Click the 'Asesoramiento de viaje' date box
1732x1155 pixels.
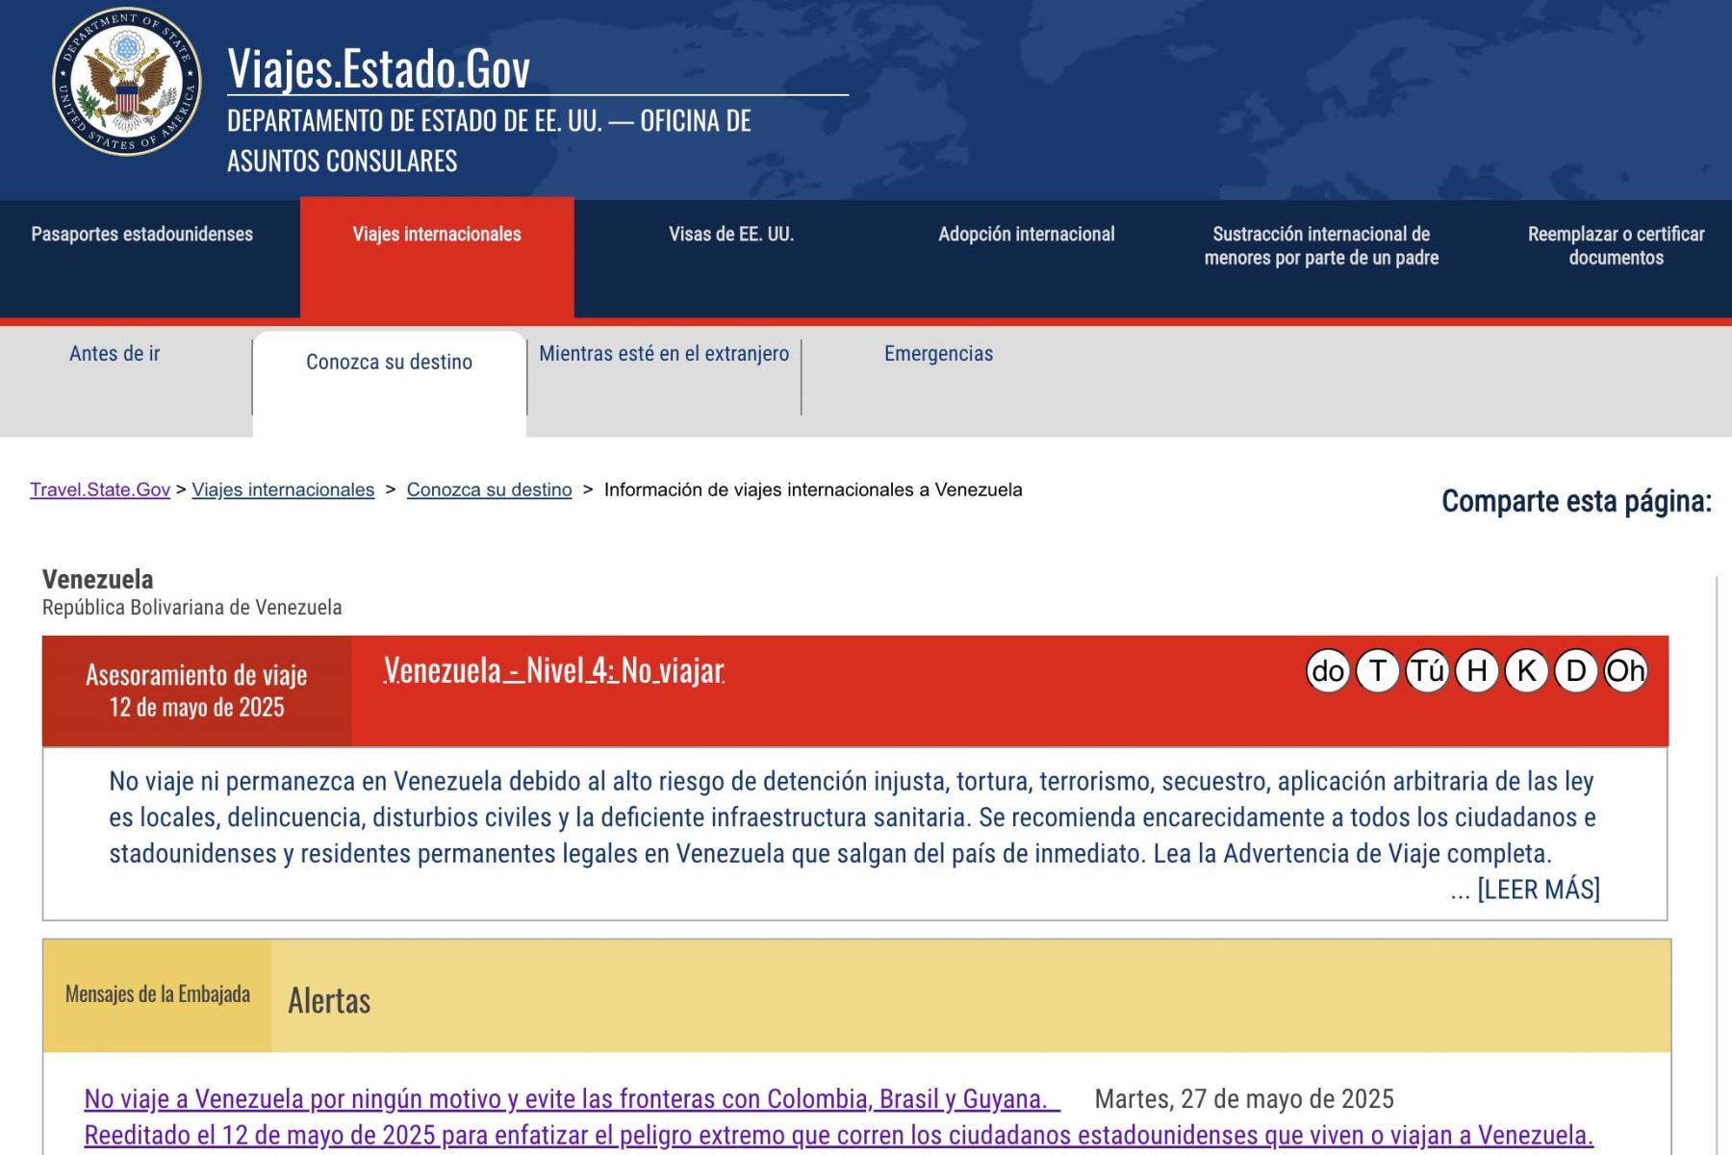pyautogui.click(x=196, y=690)
